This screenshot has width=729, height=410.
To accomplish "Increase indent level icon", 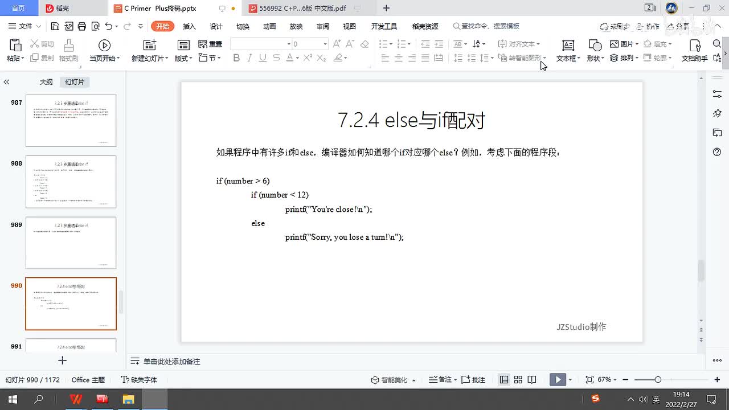I will [x=439, y=44].
